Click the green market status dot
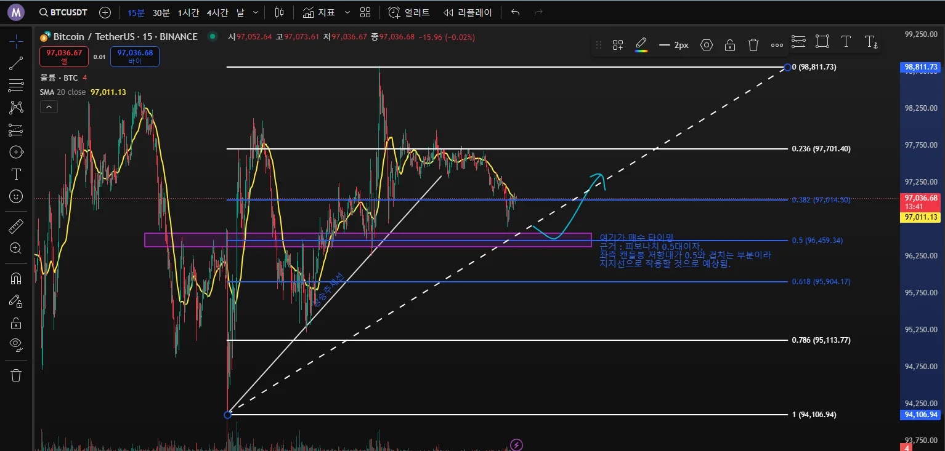 213,36
